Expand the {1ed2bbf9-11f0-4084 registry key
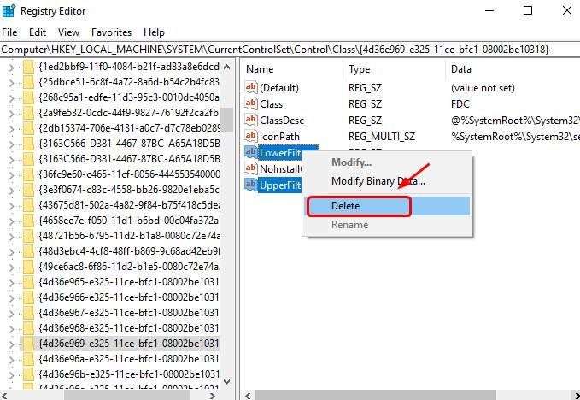580x400 pixels. coord(11,68)
